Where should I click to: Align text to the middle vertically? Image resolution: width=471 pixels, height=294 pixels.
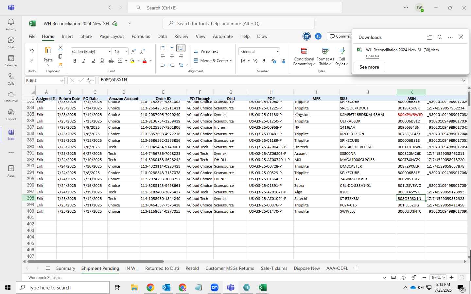click(172, 48)
